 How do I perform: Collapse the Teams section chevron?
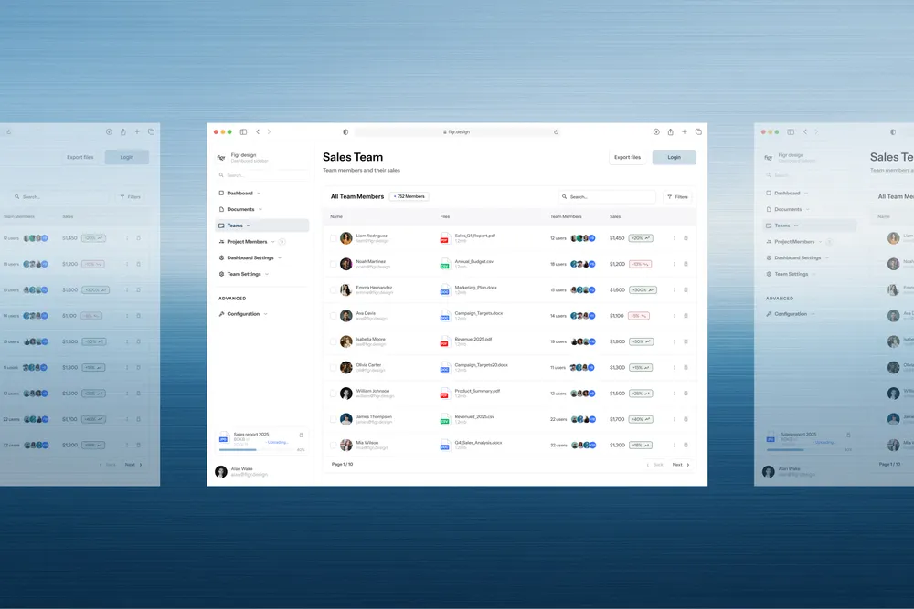tap(248, 226)
